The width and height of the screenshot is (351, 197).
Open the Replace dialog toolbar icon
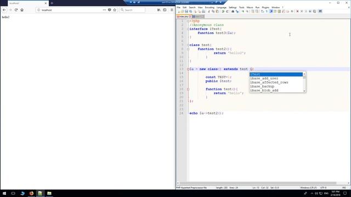tap(237, 11)
